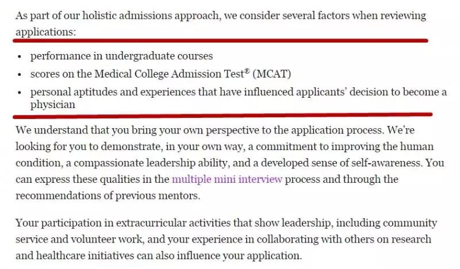Click the text 'performance in undergraduate courses'
460x269 pixels.
122,56
